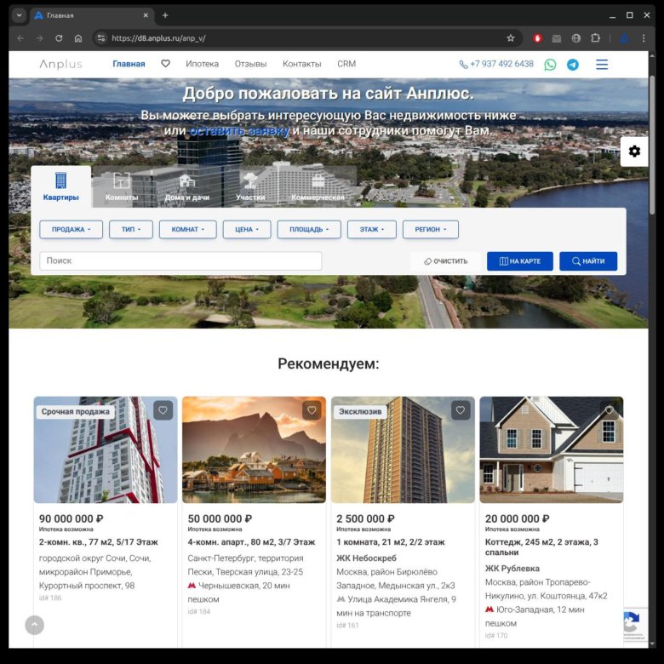
Task: Toggle favorite on ЖК Небоскреб listing
Action: [461, 410]
